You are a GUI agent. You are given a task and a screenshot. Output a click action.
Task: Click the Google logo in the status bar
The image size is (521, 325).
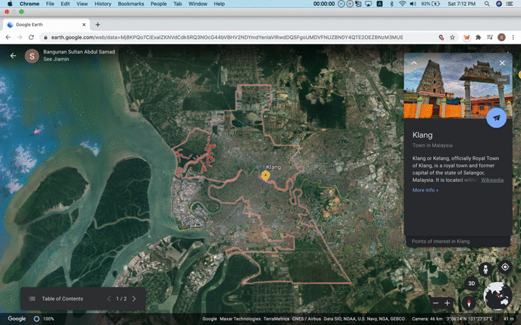[x=17, y=318]
